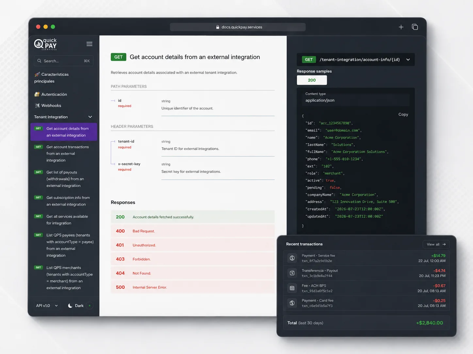Click transaction txn_c6e9d1b5a7f3 row
Viewport: 473px width, 354px height.
367,303
